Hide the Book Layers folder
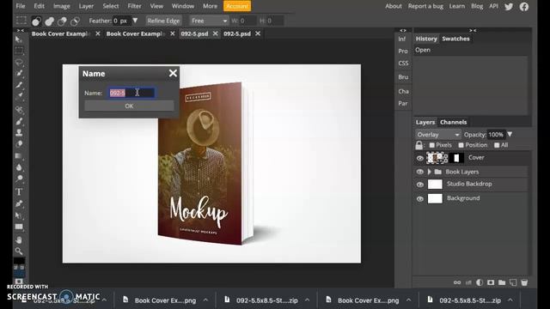The width and height of the screenshot is (550, 309). [420, 172]
